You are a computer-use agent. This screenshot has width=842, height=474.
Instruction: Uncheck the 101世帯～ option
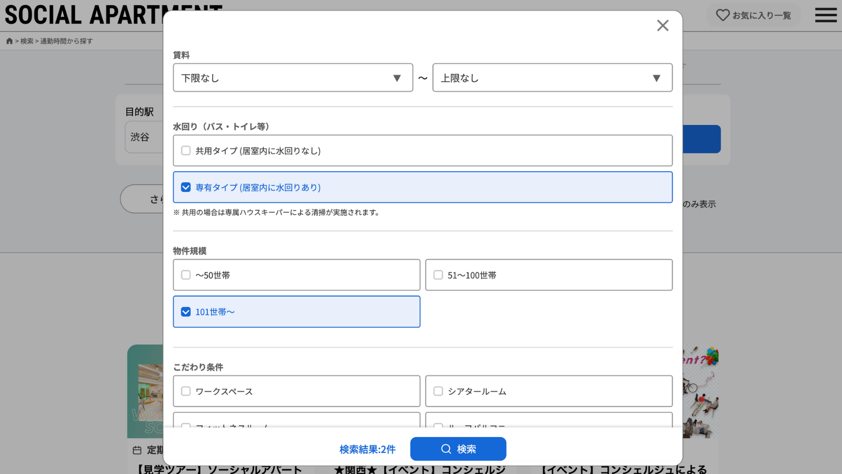pos(186,312)
